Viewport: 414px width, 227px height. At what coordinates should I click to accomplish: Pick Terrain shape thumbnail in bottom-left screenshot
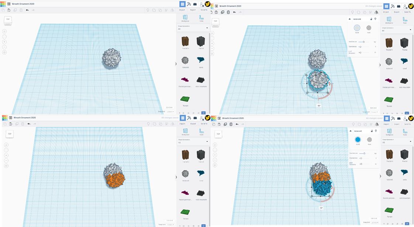click(185, 211)
